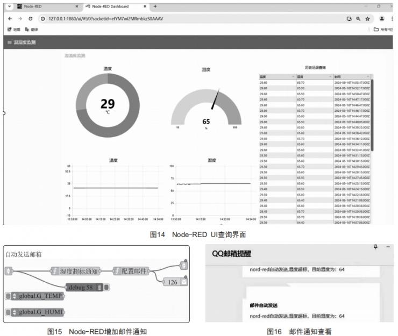Click the dashboard title in the header bar
The width and height of the screenshot is (398, 336).
[x=25, y=42]
